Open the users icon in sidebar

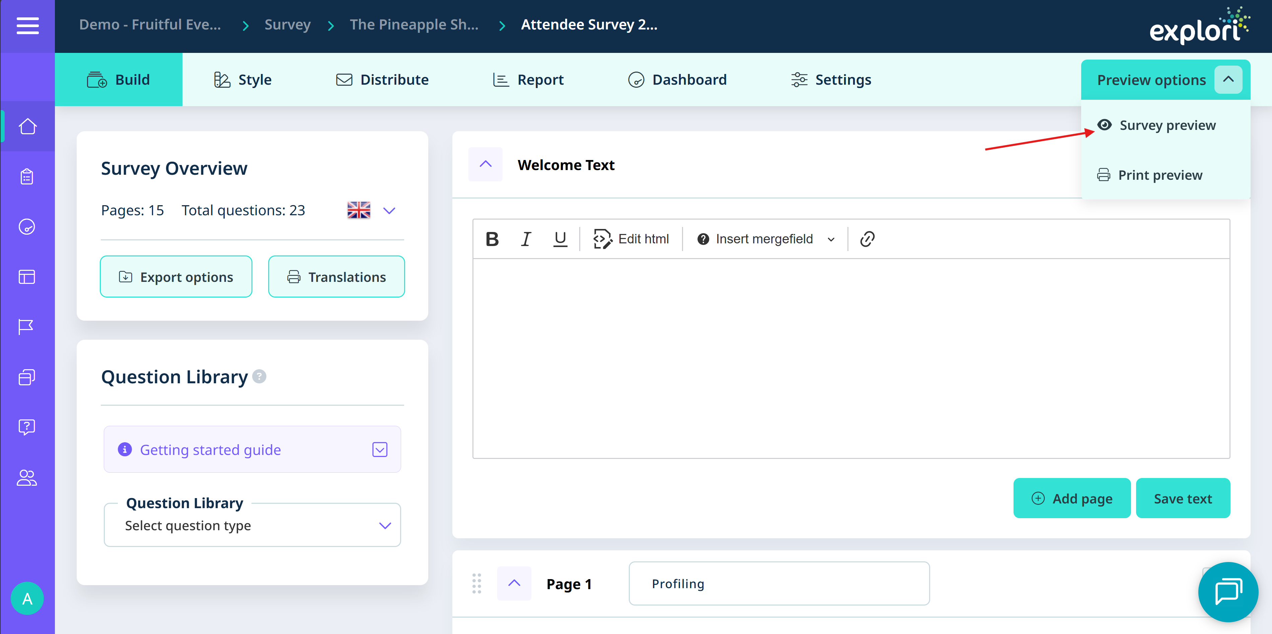pyautogui.click(x=27, y=477)
